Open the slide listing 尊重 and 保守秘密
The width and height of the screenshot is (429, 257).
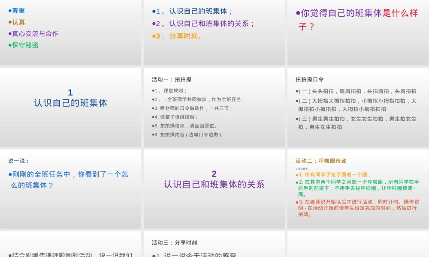pos(71,33)
